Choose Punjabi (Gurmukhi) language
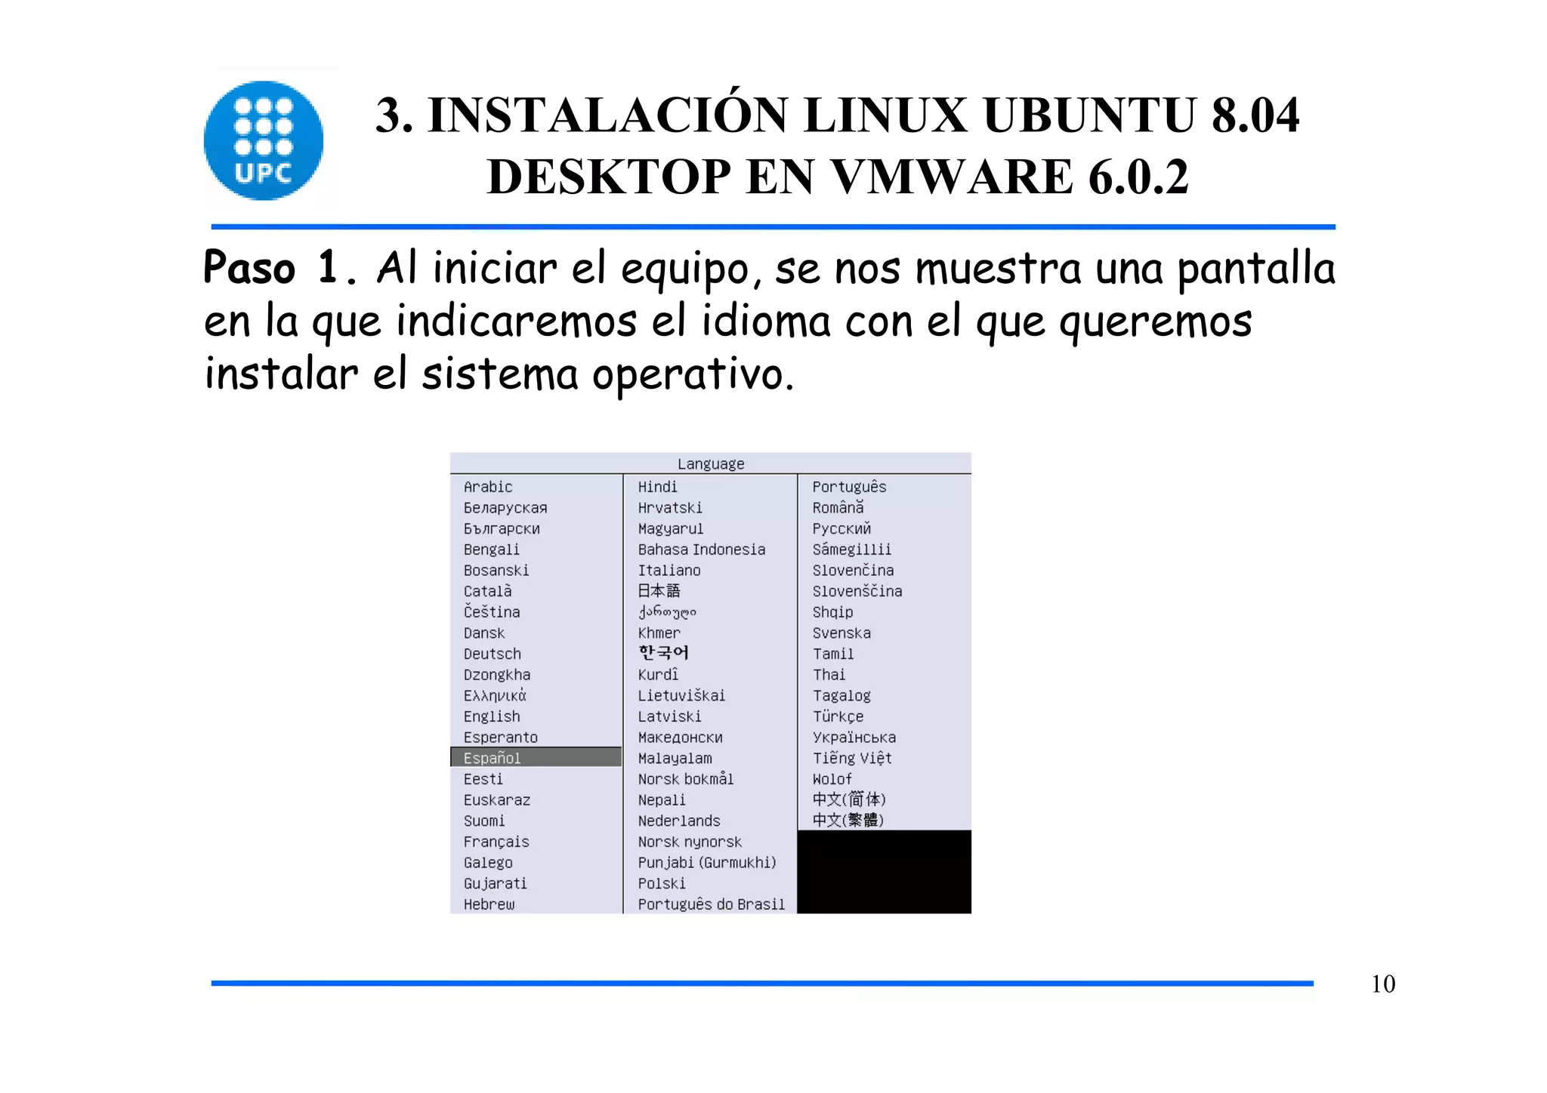 point(707,862)
